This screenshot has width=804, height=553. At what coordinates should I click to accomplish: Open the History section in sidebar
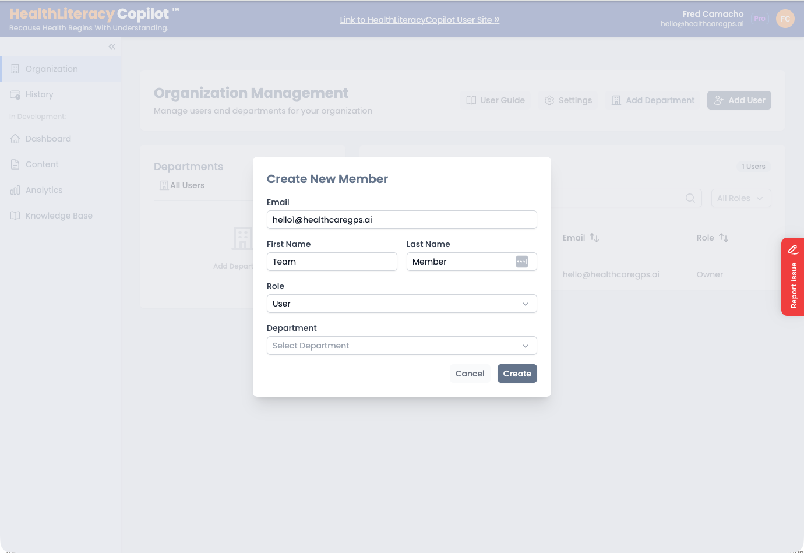(x=14, y=94)
